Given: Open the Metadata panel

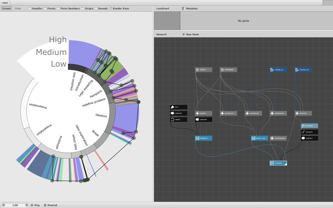Looking at the screenshot, I should point(190,9).
